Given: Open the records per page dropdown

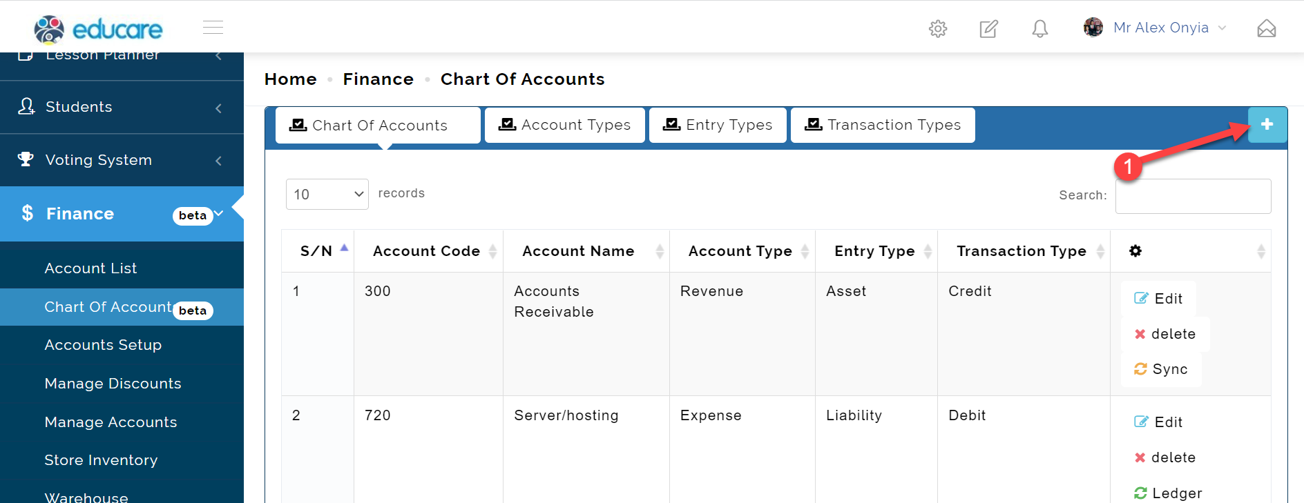Looking at the screenshot, I should click(327, 194).
